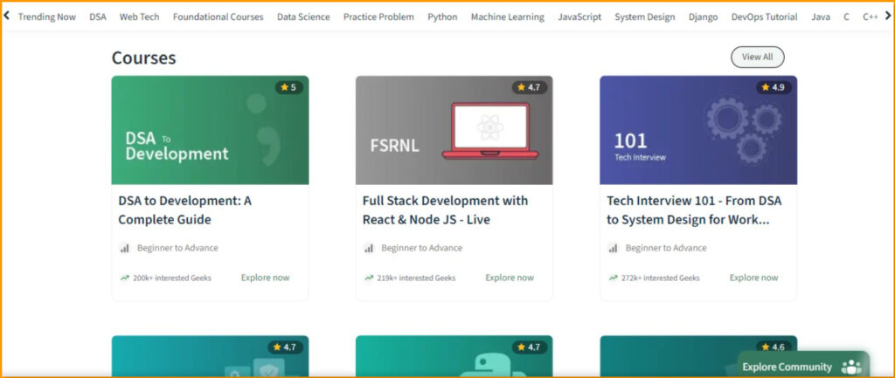Go to the Python topic
Viewport: 895px width, 378px height.
[442, 17]
